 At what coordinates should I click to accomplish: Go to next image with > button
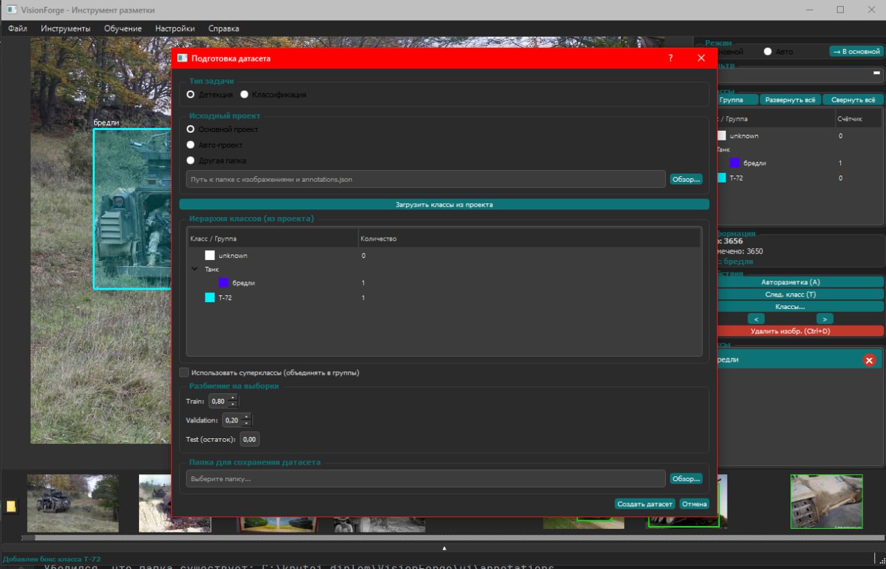point(824,319)
